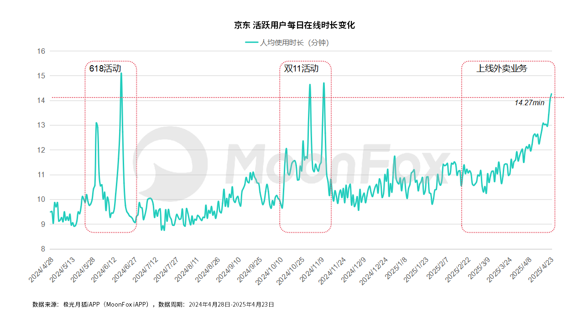Click x-axis date 2024/4/28
584x328 pixels.
(x=40, y=269)
